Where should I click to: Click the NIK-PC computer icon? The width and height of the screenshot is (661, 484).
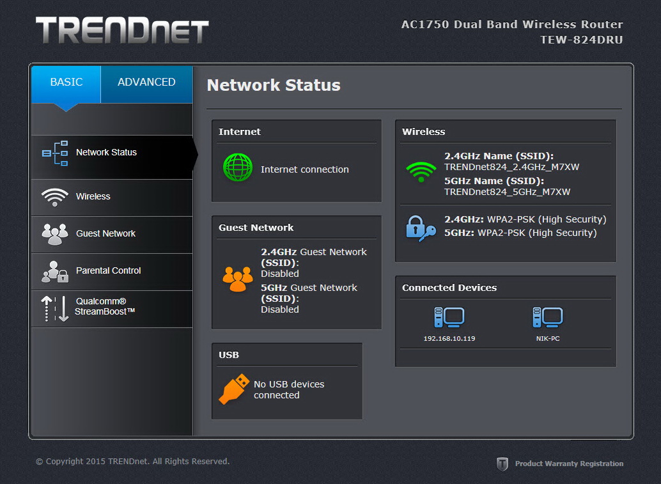click(x=548, y=318)
